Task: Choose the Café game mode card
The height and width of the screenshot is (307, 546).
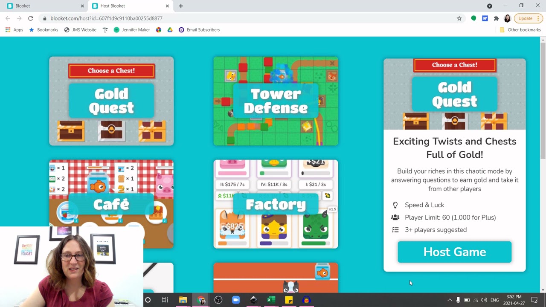Action: click(x=111, y=204)
